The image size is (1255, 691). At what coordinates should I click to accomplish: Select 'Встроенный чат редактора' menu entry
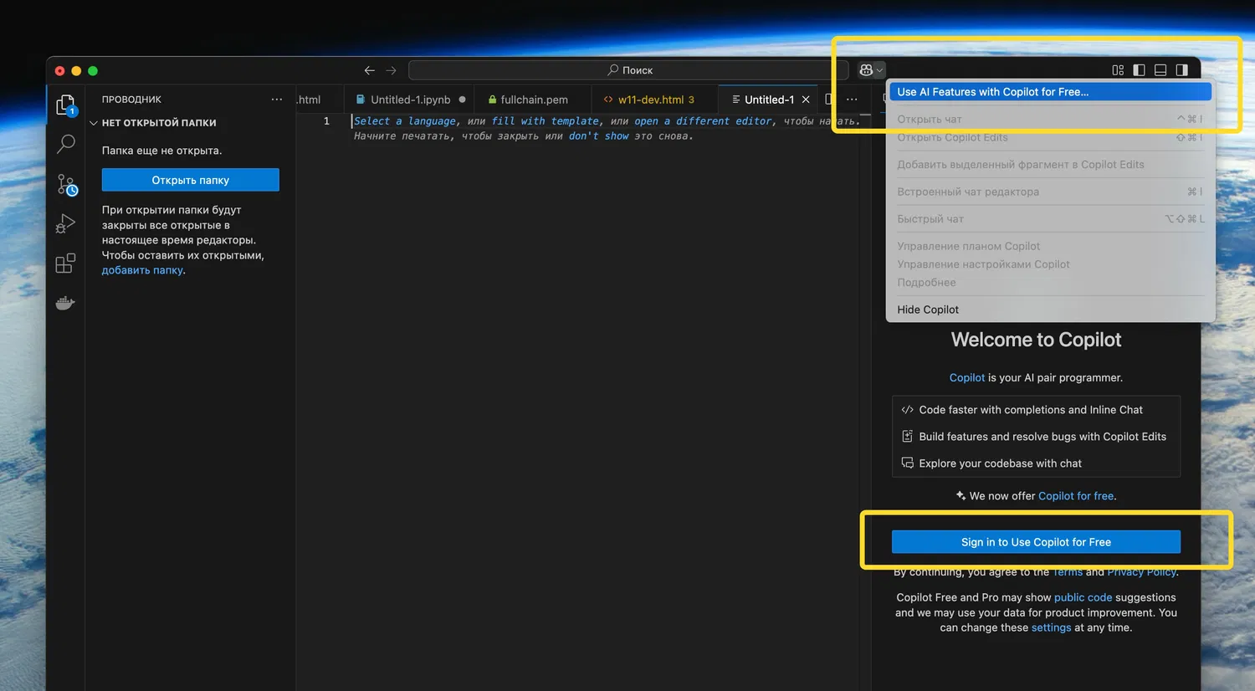tap(1050, 192)
